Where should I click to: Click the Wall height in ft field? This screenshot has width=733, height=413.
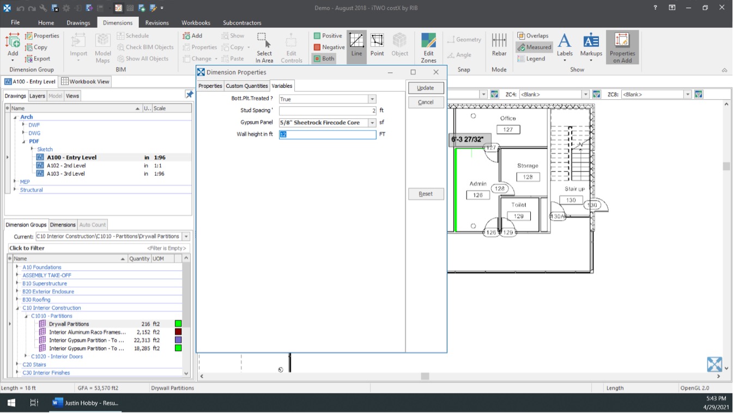click(x=328, y=135)
